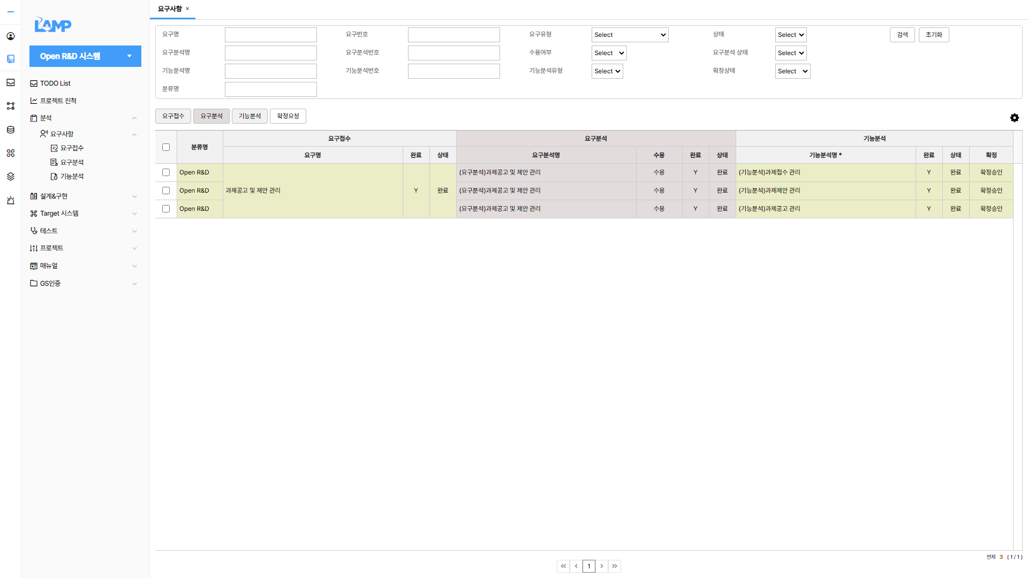Click GS인증 folder icon
This screenshot has height=578, width=1028.
point(34,283)
